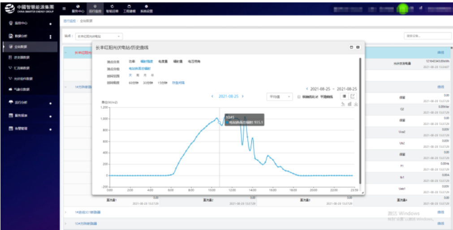Open 工程建模 in the top navigation
Viewport: 453px width, 230px height.
(x=129, y=9)
